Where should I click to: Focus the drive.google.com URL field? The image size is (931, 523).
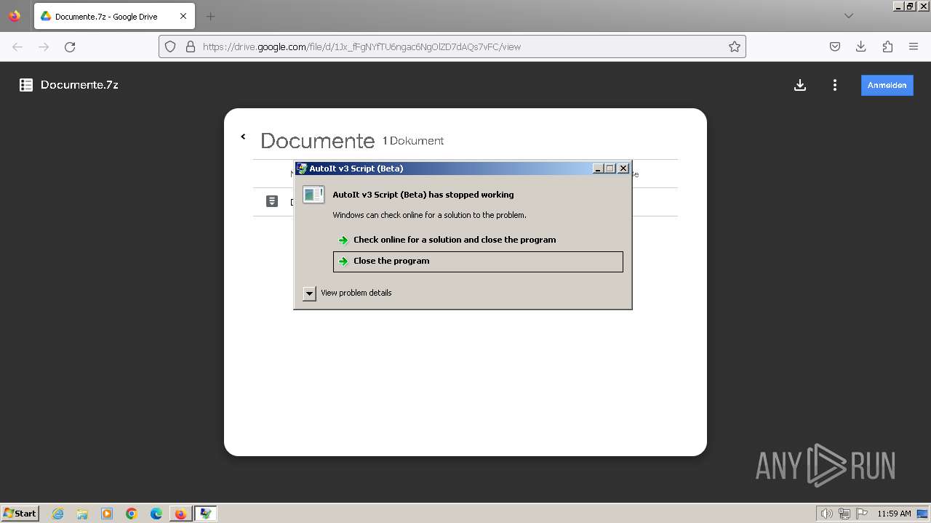coord(452,46)
